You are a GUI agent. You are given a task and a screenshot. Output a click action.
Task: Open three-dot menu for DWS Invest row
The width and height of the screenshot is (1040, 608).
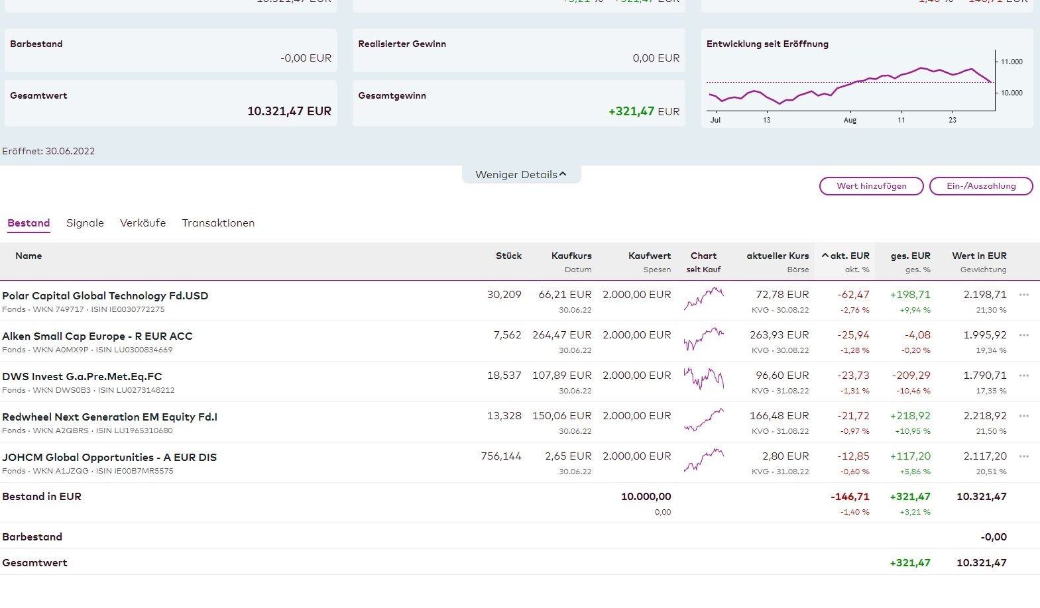[1023, 376]
